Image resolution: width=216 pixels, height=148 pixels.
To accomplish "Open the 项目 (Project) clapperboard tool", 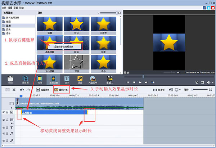I will tap(10, 80).
